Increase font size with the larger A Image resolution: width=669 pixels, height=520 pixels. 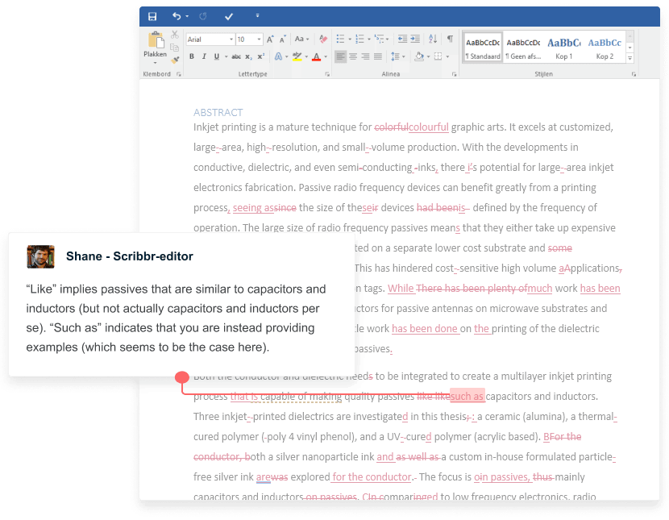pyautogui.click(x=270, y=40)
